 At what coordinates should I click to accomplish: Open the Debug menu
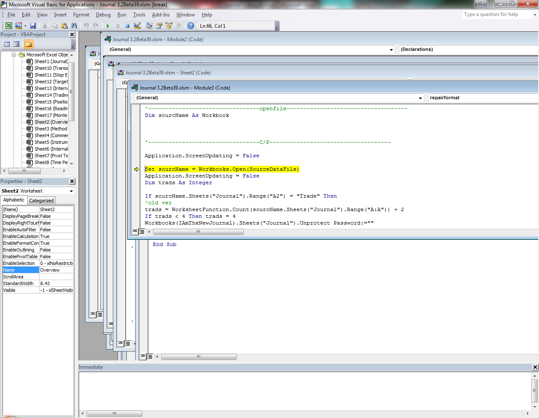(103, 15)
